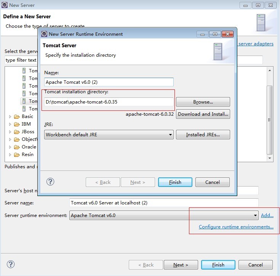280x276 pixels.
Task: Click Next in New Server window
Action: (181, 265)
